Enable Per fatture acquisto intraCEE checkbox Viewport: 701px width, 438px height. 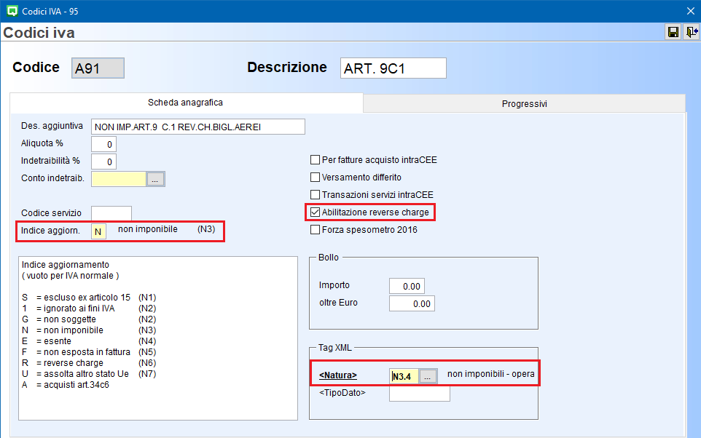(x=316, y=160)
